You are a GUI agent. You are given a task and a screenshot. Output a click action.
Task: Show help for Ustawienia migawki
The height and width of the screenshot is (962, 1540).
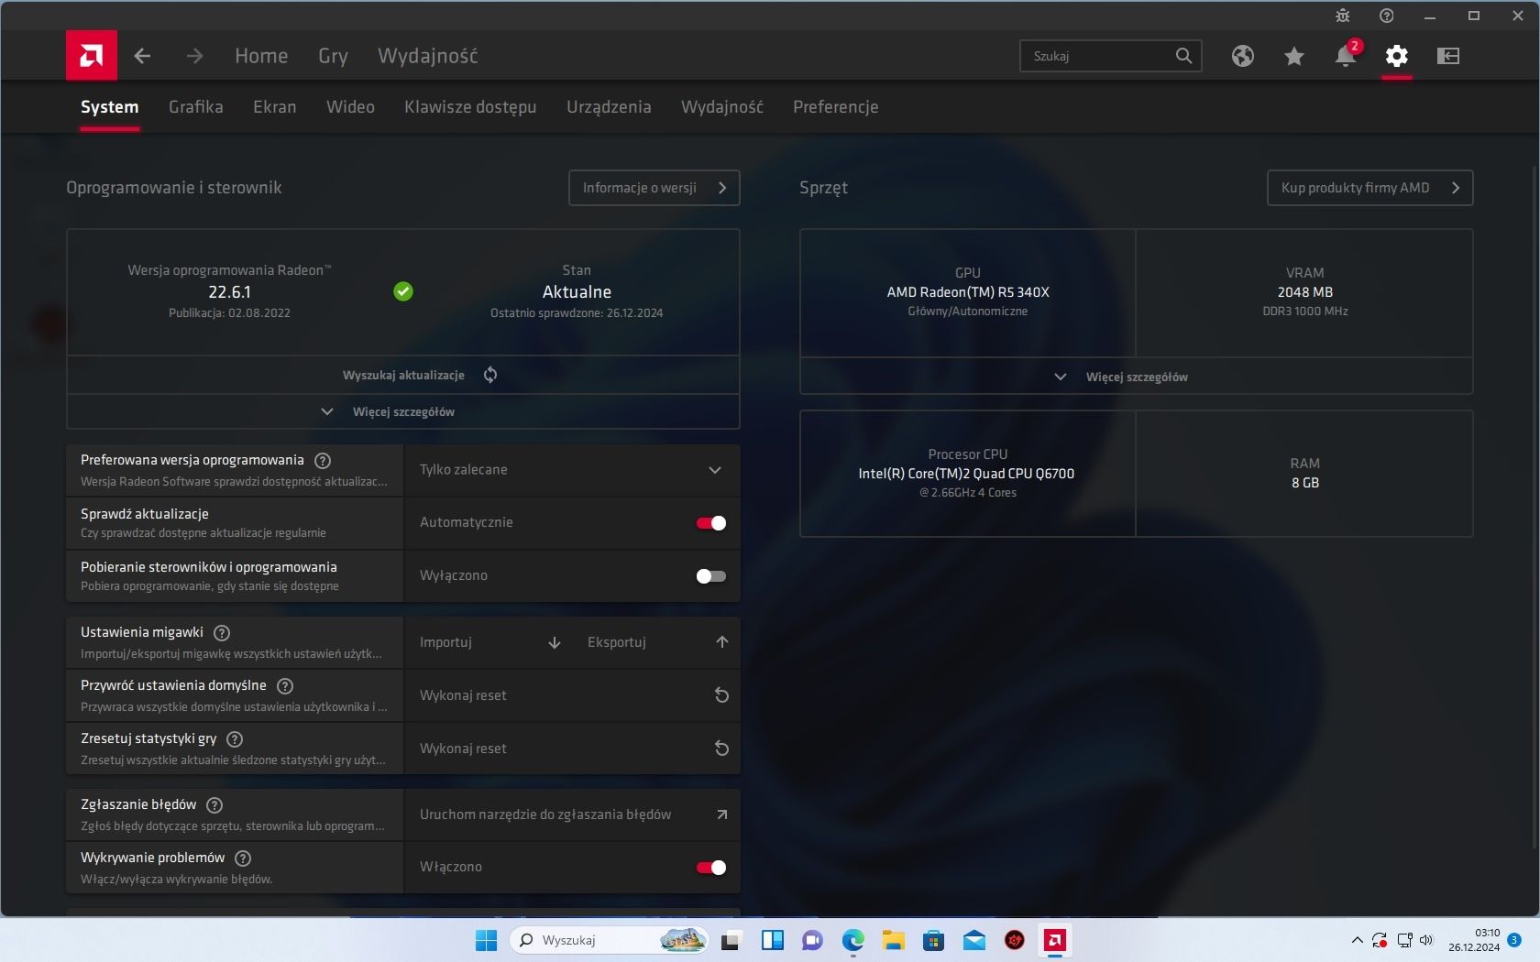[222, 633]
